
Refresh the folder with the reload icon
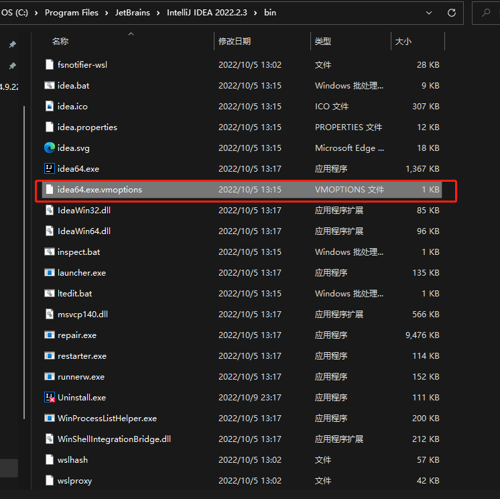click(x=452, y=13)
